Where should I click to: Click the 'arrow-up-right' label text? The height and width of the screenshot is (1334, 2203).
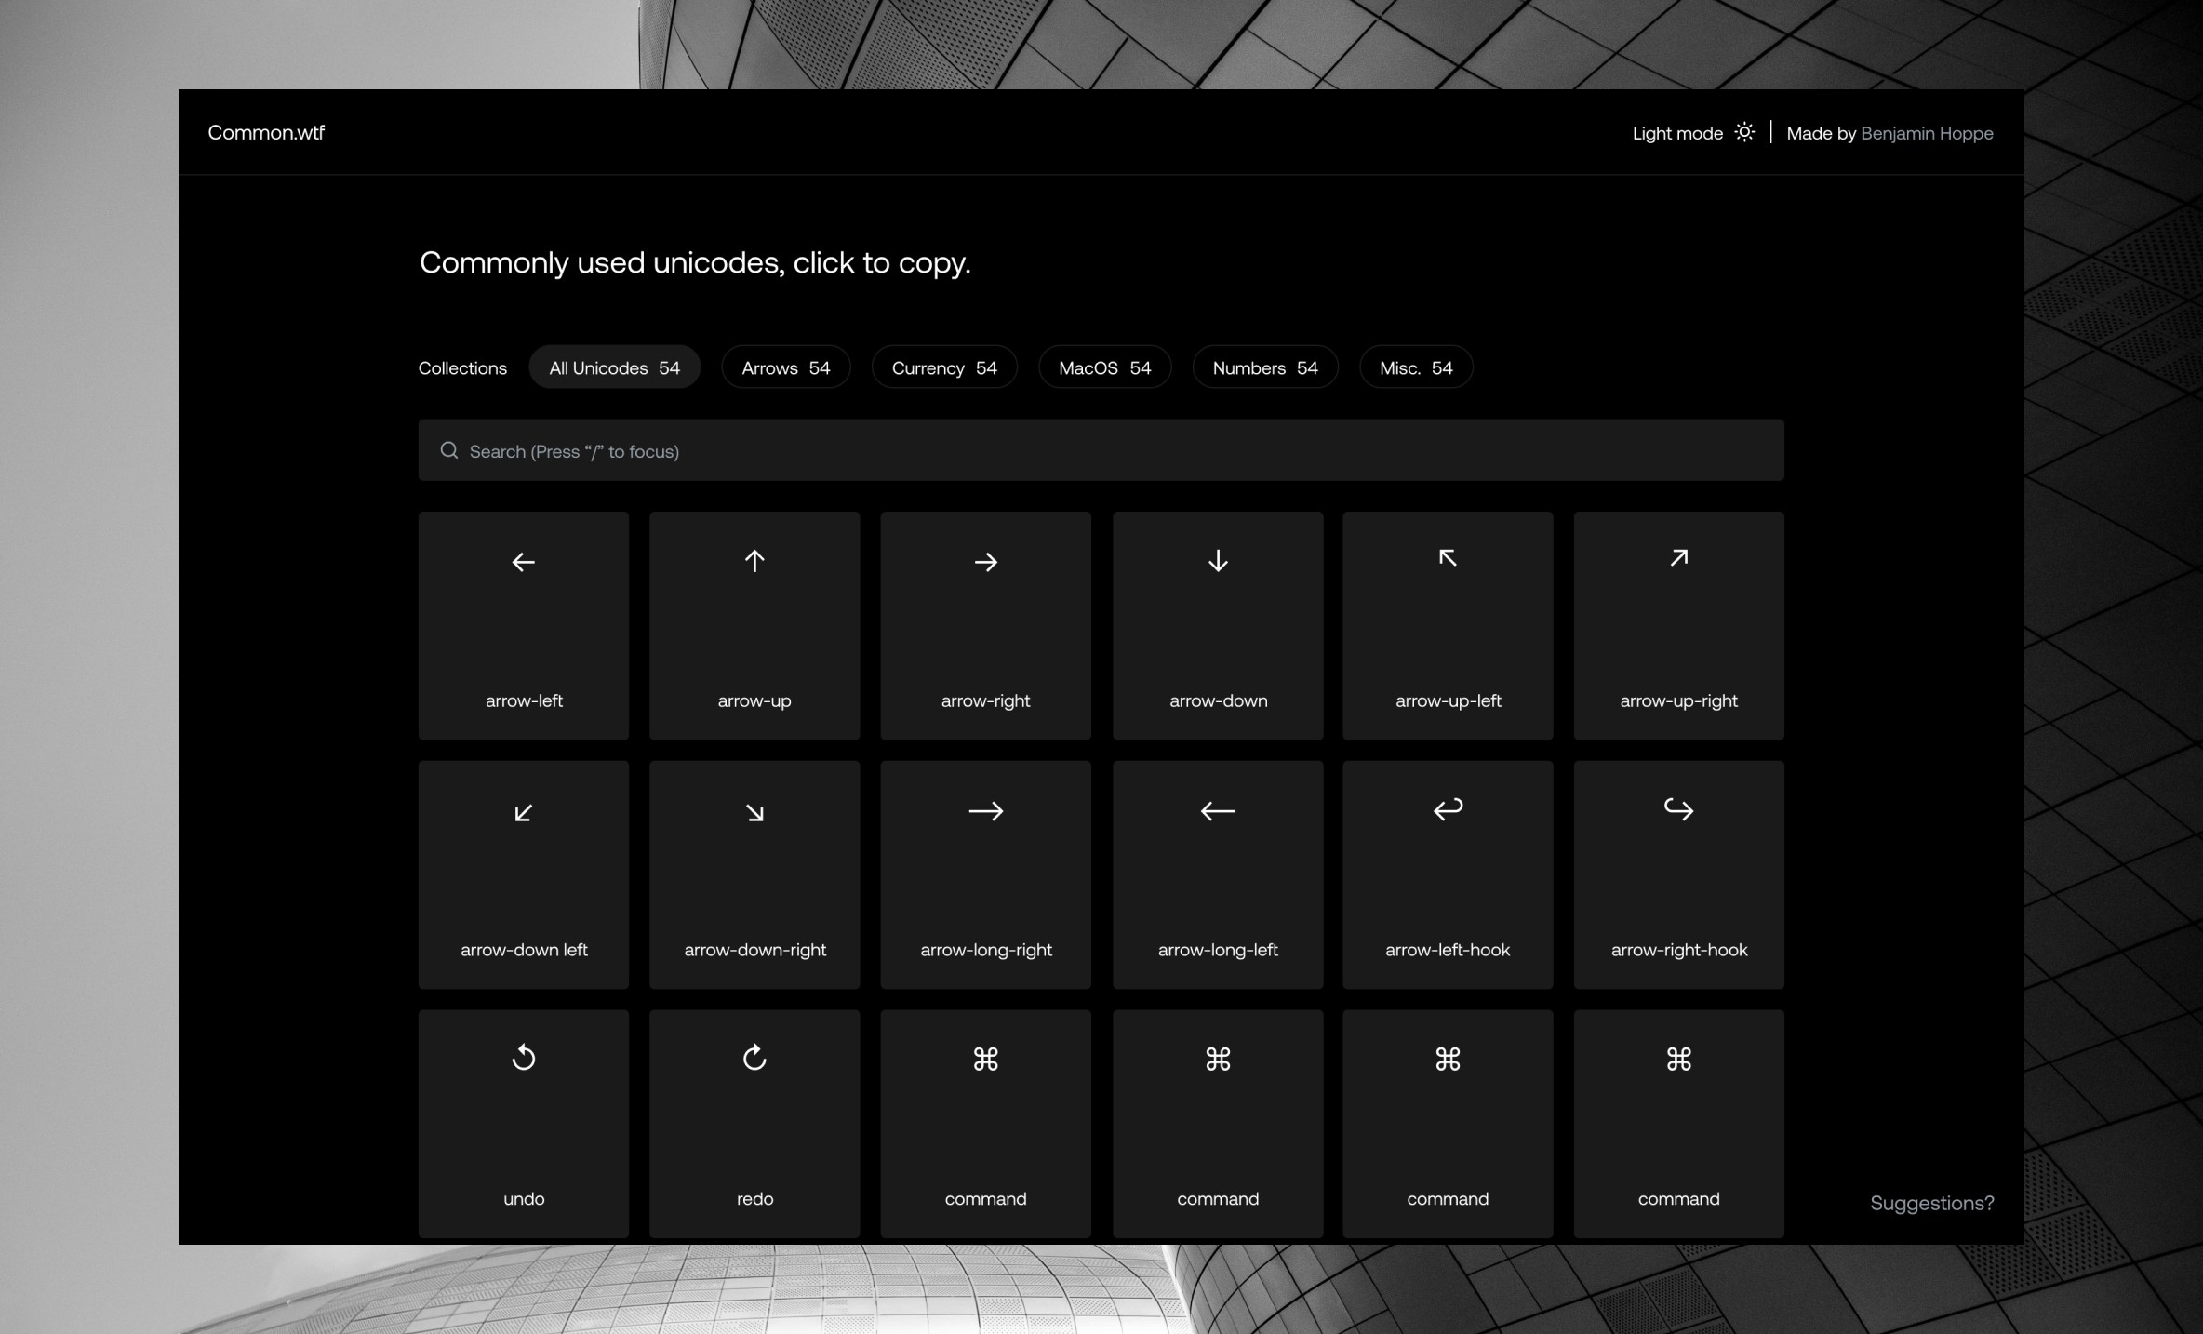pos(1678,700)
